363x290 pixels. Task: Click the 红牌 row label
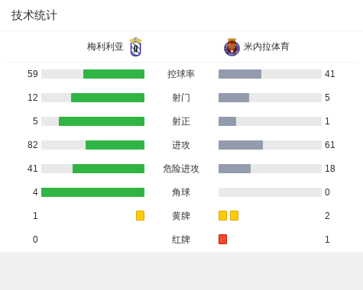[181, 240]
